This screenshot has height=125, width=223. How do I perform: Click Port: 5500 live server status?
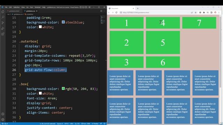[86, 124]
